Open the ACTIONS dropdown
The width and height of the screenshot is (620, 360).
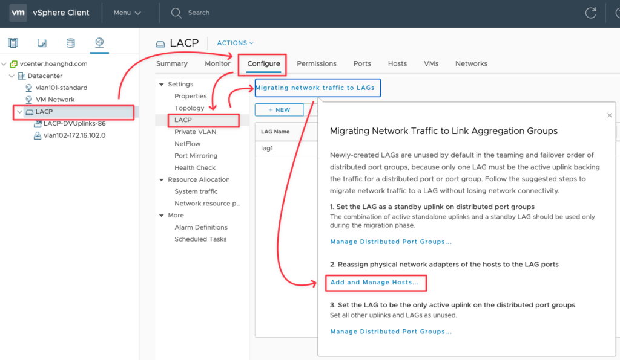tap(235, 43)
